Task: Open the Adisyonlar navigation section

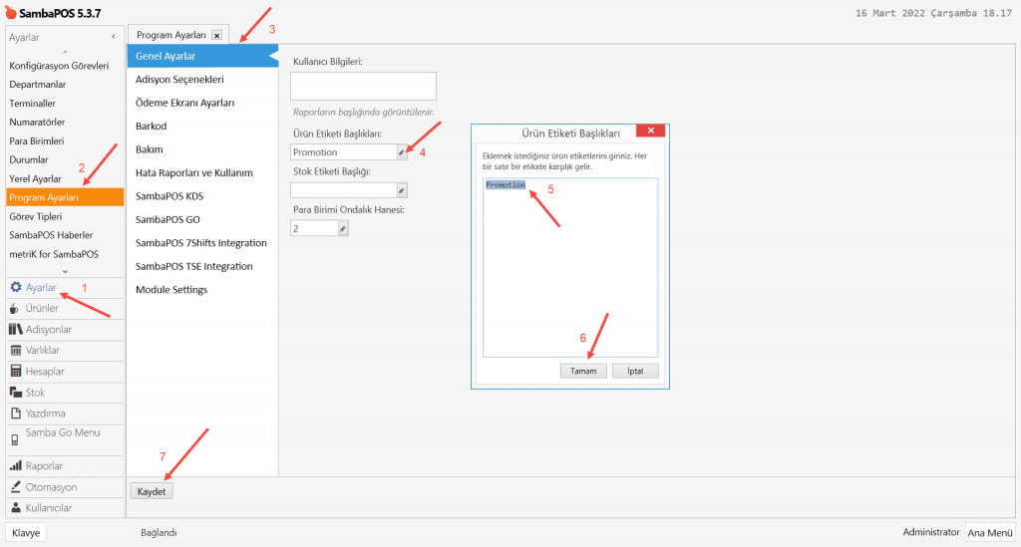Action: pos(65,329)
